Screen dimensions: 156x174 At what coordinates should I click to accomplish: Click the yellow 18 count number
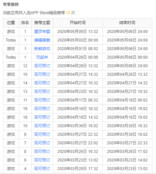[x=68, y=13]
